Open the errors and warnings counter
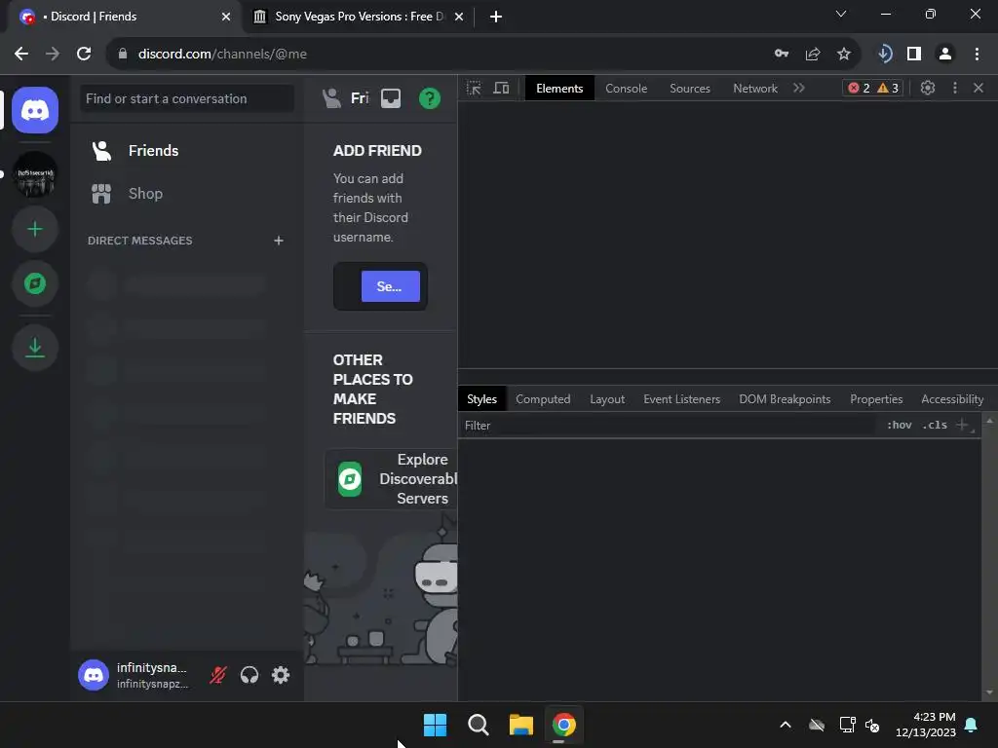The width and height of the screenshot is (998, 748). click(x=872, y=89)
